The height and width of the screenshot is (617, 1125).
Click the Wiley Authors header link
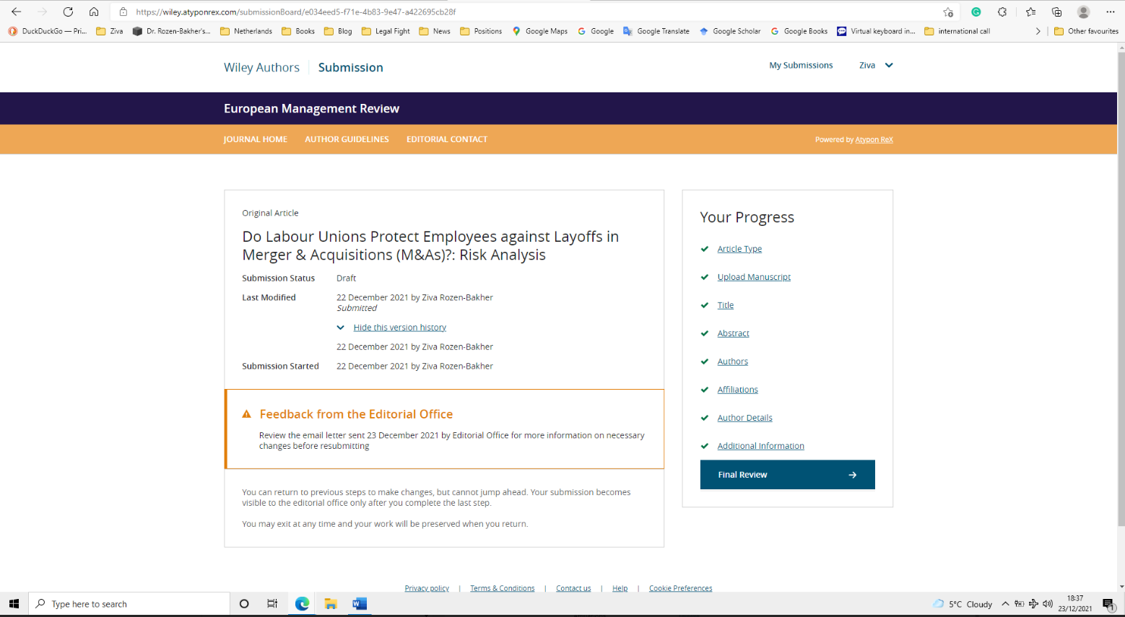click(x=261, y=67)
